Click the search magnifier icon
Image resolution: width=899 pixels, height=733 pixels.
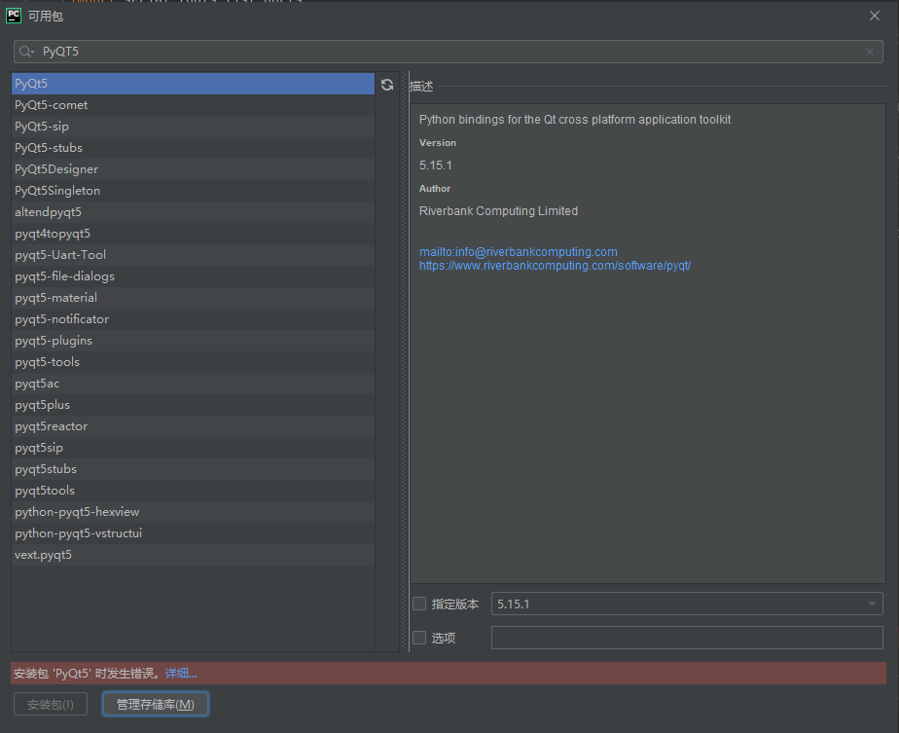pyautogui.click(x=24, y=51)
